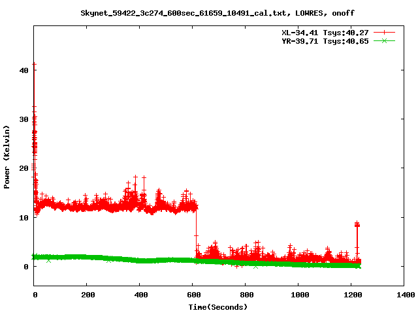
Task: Click y-axis tick label 30
Action: 24,119
